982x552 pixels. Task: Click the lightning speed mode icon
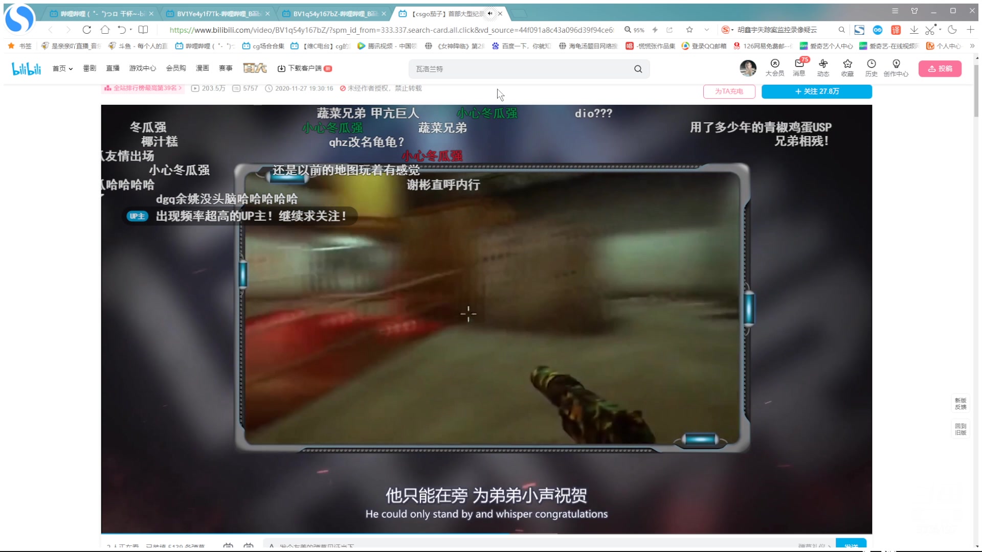655,30
